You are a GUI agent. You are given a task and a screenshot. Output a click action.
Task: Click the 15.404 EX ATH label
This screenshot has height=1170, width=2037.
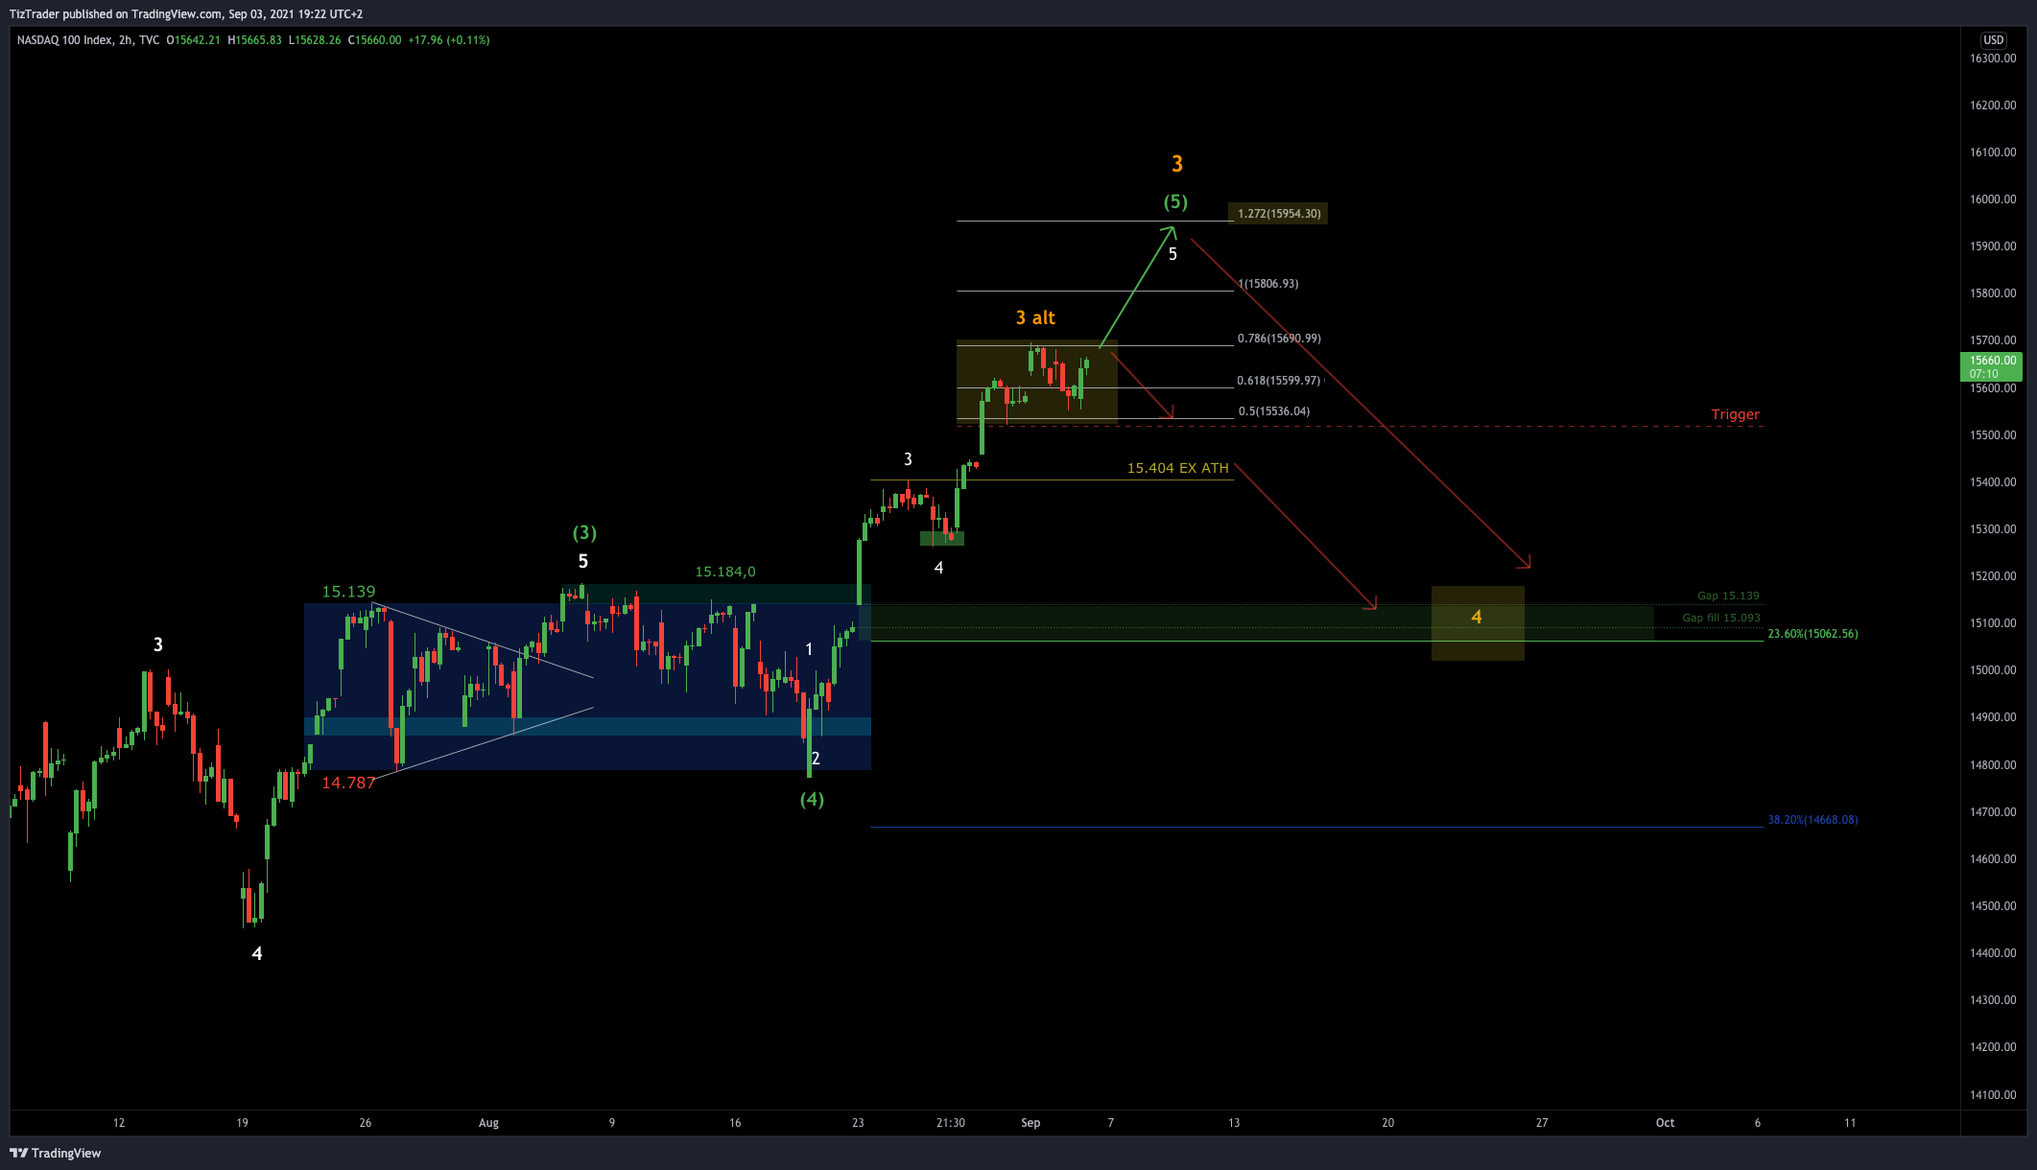1177,468
